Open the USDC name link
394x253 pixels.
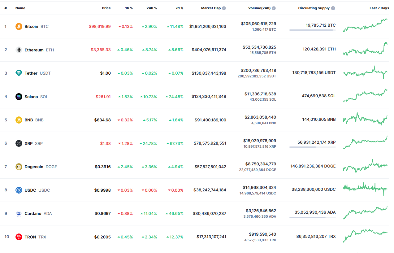tap(37, 190)
